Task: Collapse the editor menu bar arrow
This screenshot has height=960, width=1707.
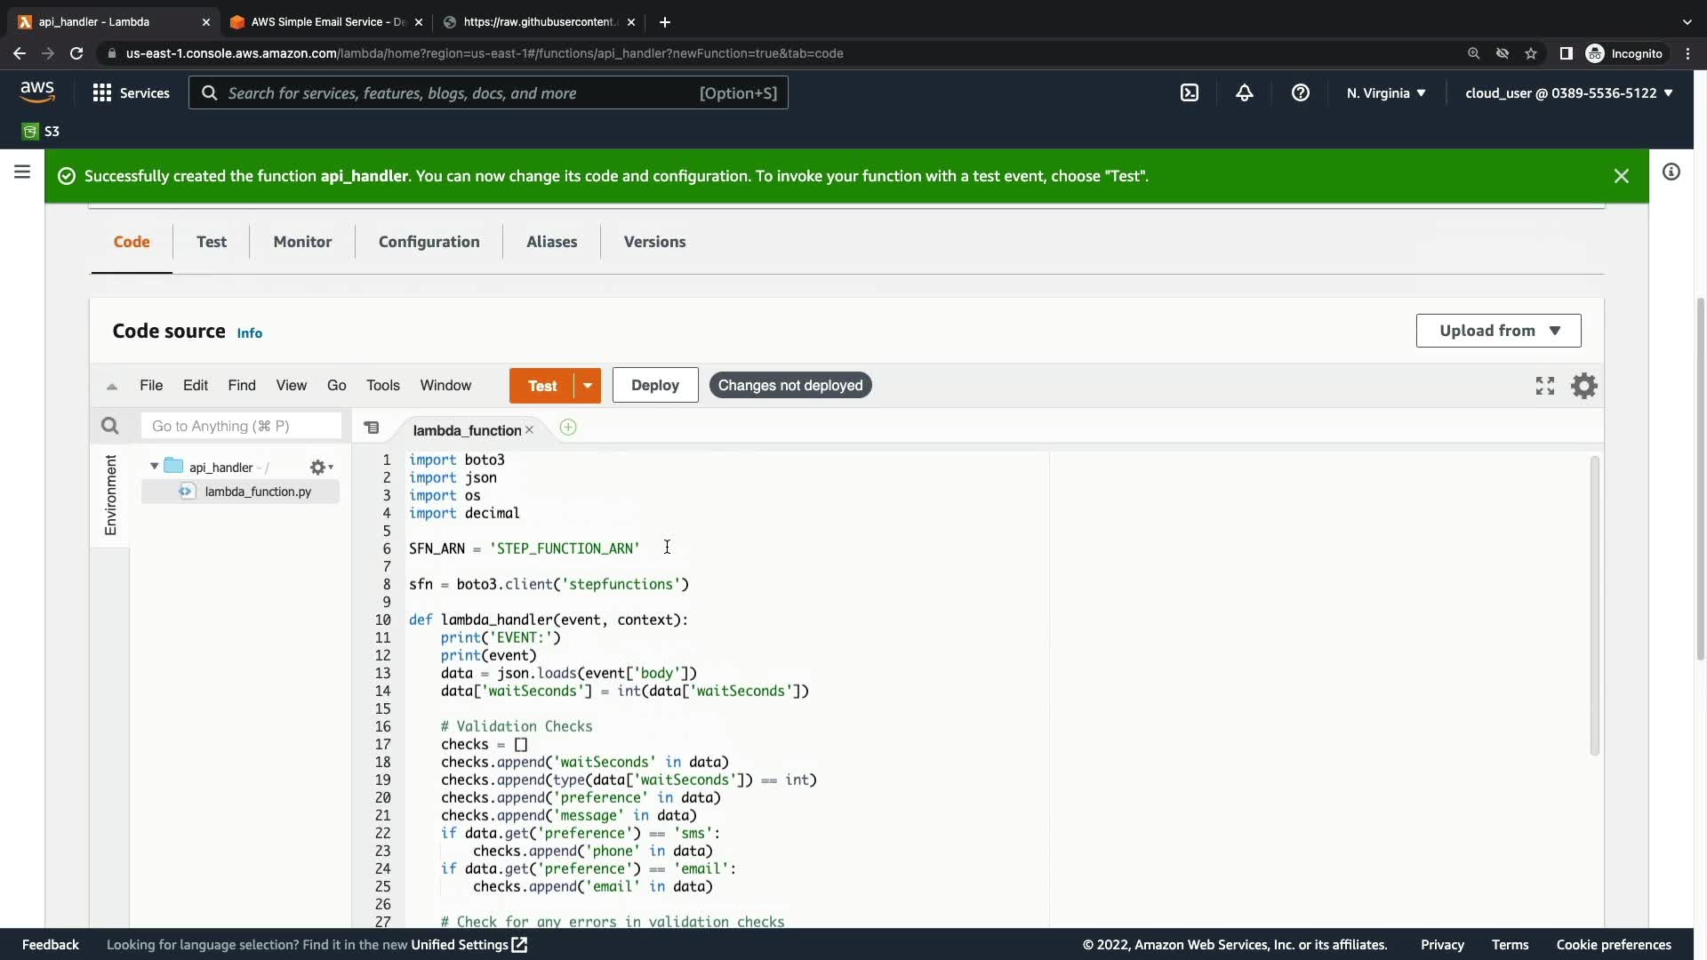Action: pyautogui.click(x=112, y=386)
